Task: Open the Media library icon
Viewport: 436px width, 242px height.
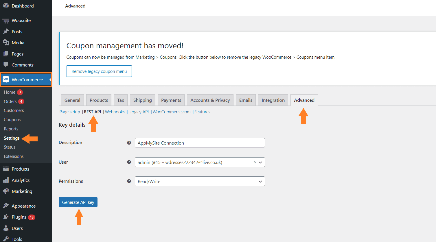Action: point(5,43)
